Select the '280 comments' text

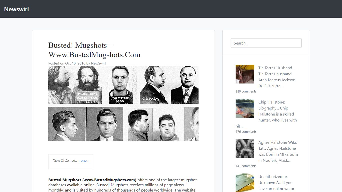(246, 91)
